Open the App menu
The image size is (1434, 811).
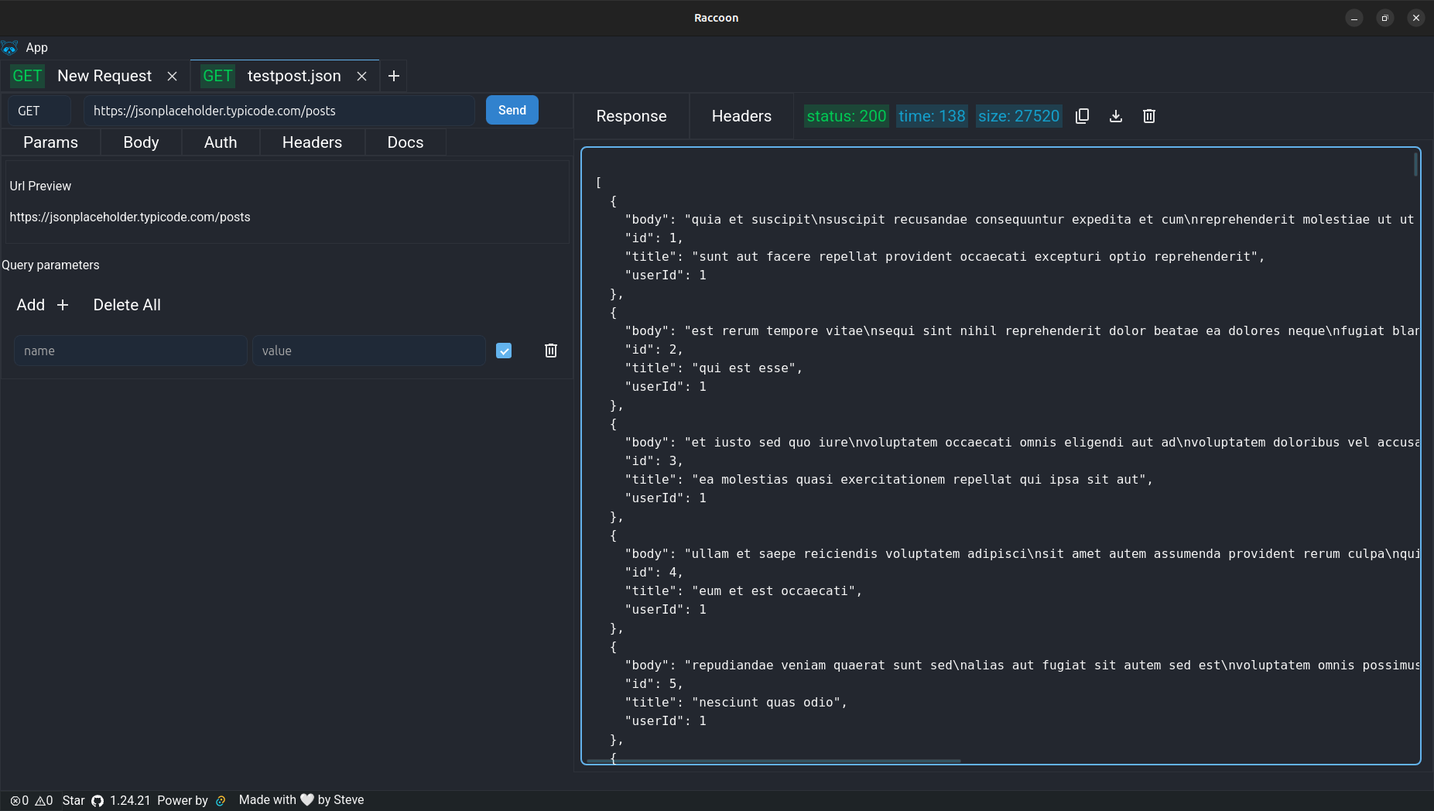36,48
